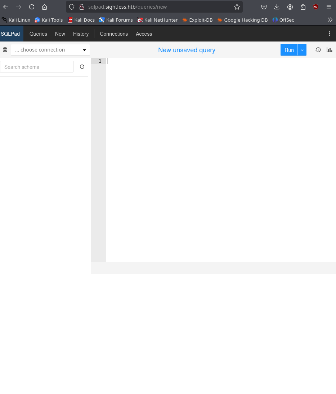Screen dimensions: 336x394
Task: Run the query with the Run button
Action: click(289, 50)
